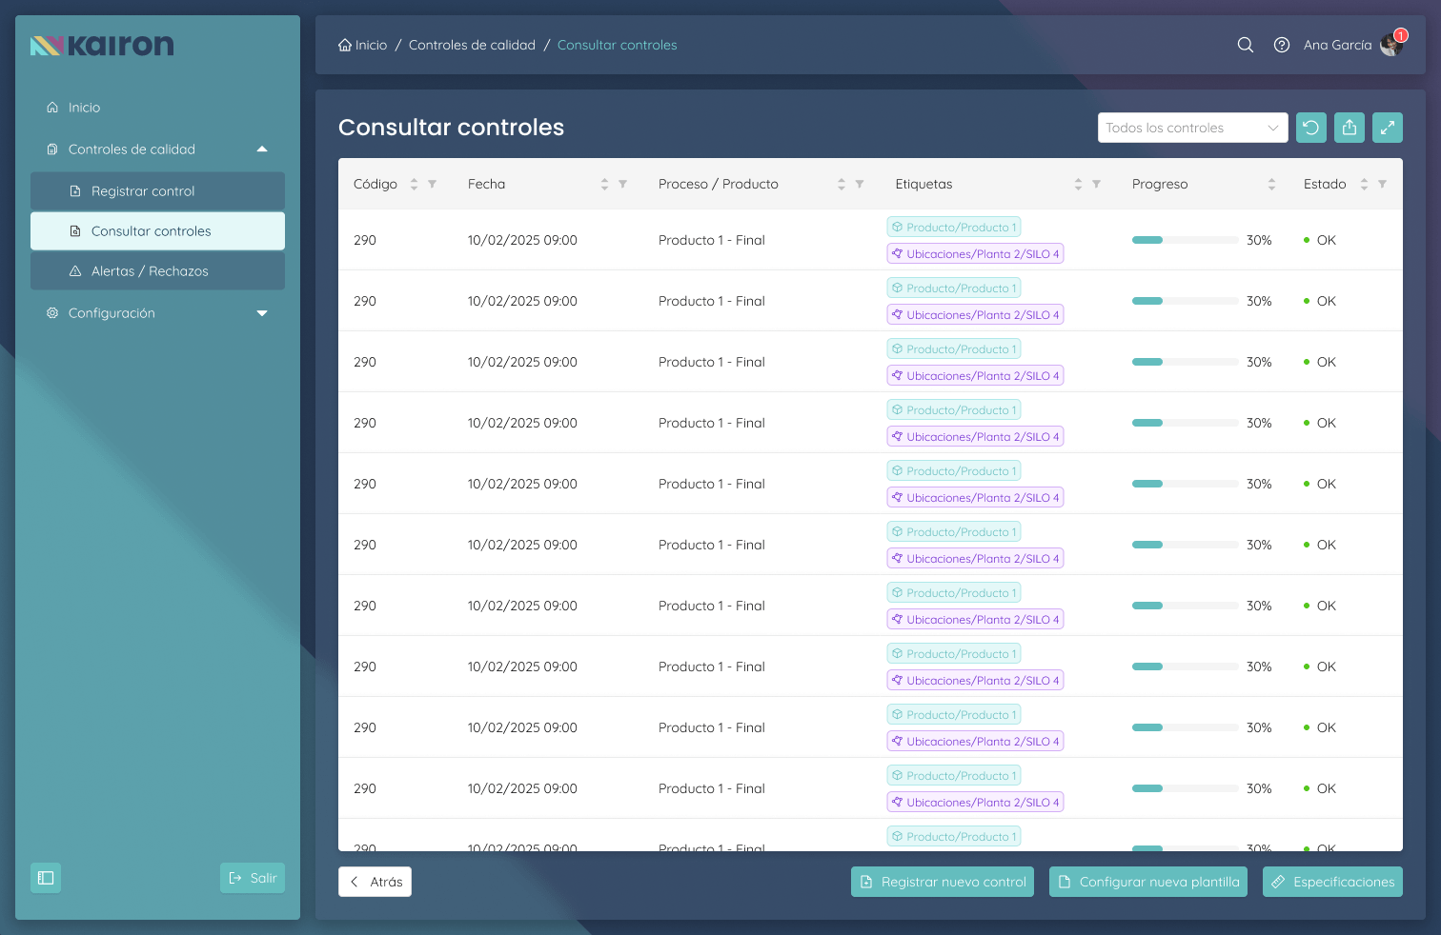Screen dimensions: 1441x935
Task: Click the export/share icon button
Action: (1350, 128)
